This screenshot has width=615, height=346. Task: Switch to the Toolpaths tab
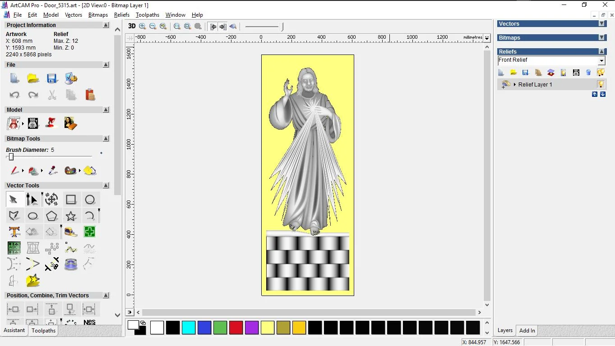coord(43,331)
